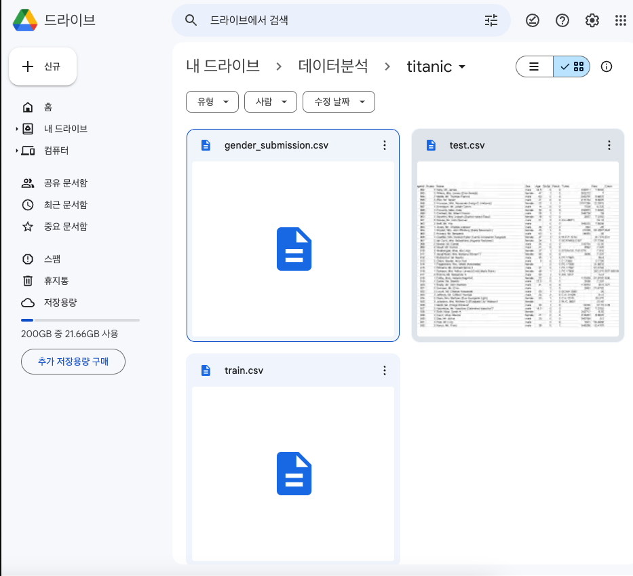The height and width of the screenshot is (576, 633).
Task: Click the search magnifier icon
Action: pyautogui.click(x=191, y=20)
